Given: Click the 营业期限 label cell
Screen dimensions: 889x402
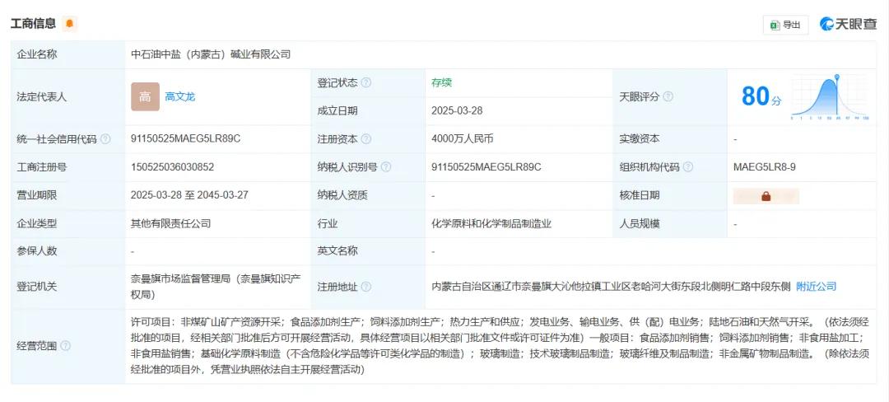Looking at the screenshot, I should tap(68, 195).
